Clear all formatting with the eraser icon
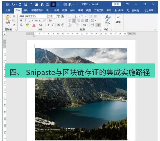Viewport: 160px width, 141px height. click(50, 21)
